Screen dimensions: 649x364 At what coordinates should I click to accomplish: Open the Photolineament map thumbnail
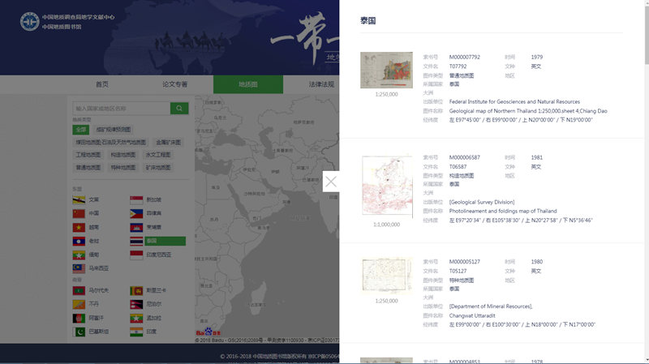point(386,186)
